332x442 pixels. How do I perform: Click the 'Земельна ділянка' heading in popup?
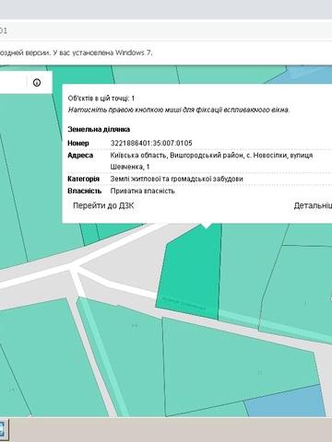pos(99,129)
